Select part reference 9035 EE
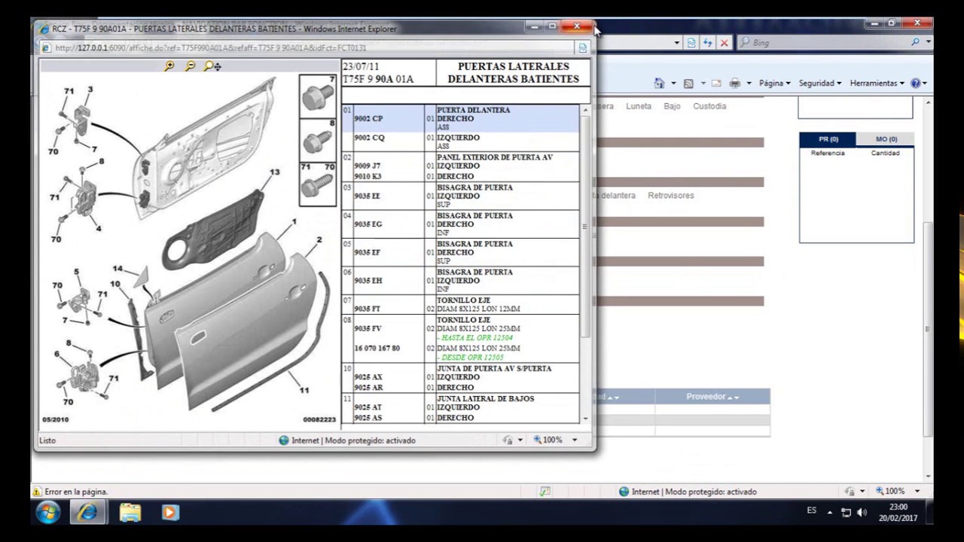The image size is (964, 542). (367, 196)
